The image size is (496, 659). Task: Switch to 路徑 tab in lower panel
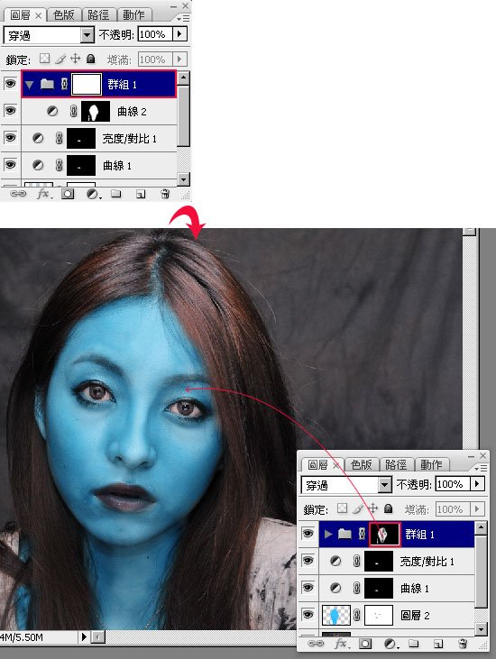(x=397, y=464)
